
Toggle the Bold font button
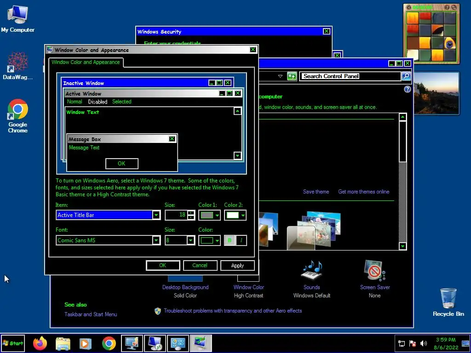pos(230,240)
